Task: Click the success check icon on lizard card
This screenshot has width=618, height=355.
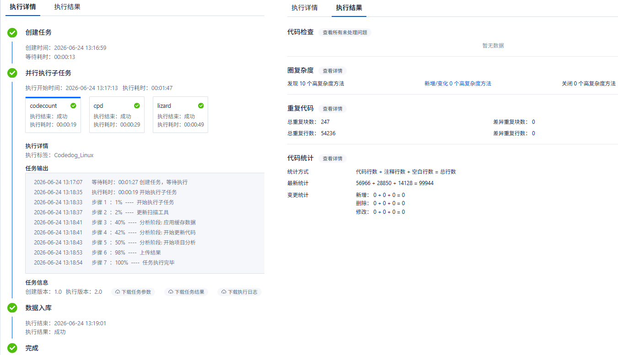Action: pos(201,106)
